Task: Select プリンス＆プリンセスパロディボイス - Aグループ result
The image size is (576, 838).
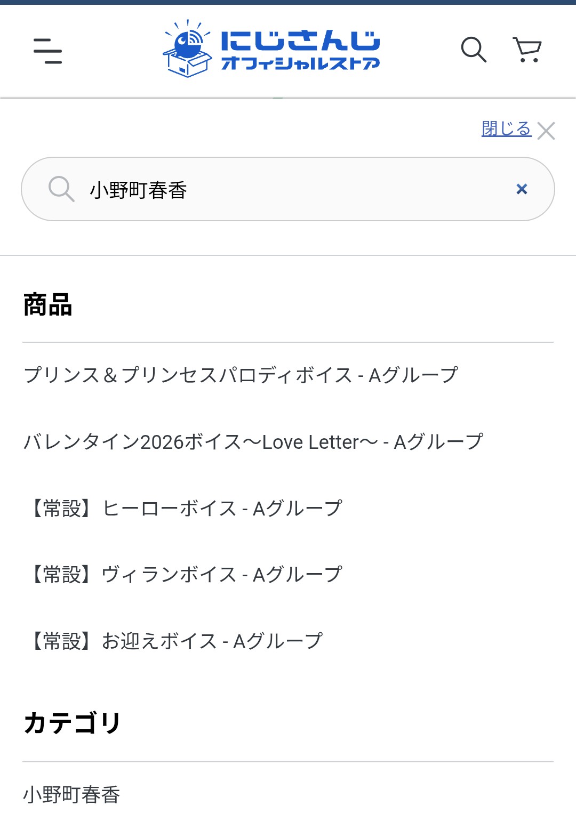Action: [x=241, y=375]
